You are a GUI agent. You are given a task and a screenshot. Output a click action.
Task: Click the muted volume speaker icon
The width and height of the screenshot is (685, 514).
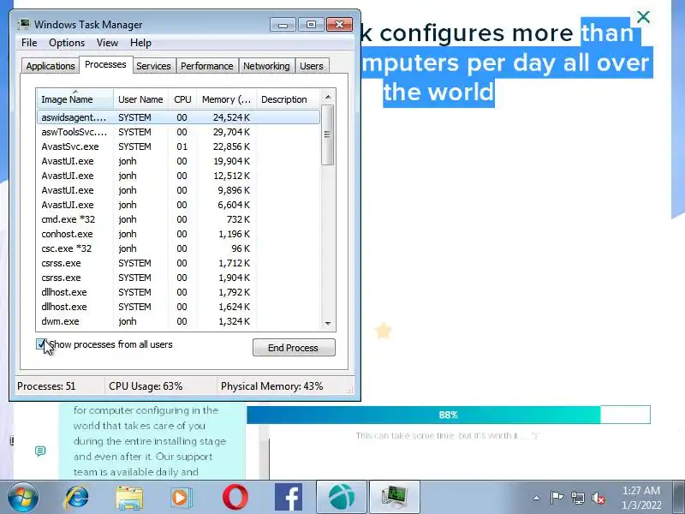point(599,498)
